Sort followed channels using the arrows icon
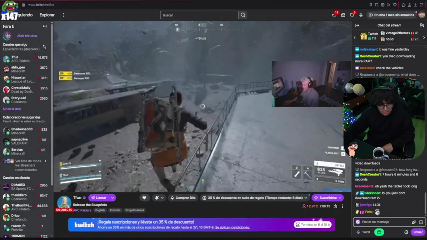Image resolution: width=427 pixels, height=240 pixels. tap(44, 47)
